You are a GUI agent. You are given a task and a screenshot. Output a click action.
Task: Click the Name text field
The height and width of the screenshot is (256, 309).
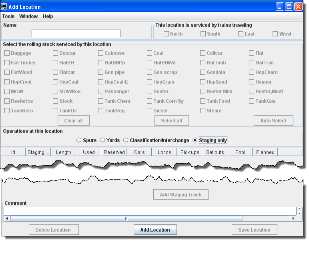click(76, 34)
